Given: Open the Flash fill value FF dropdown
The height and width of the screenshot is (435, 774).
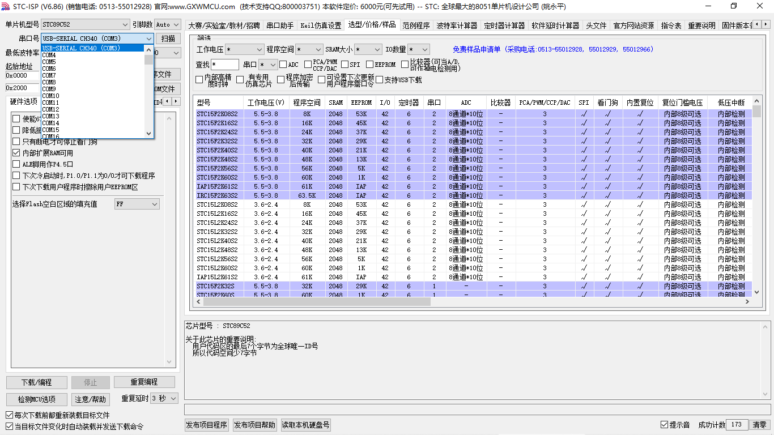Looking at the screenshot, I should pos(137,204).
